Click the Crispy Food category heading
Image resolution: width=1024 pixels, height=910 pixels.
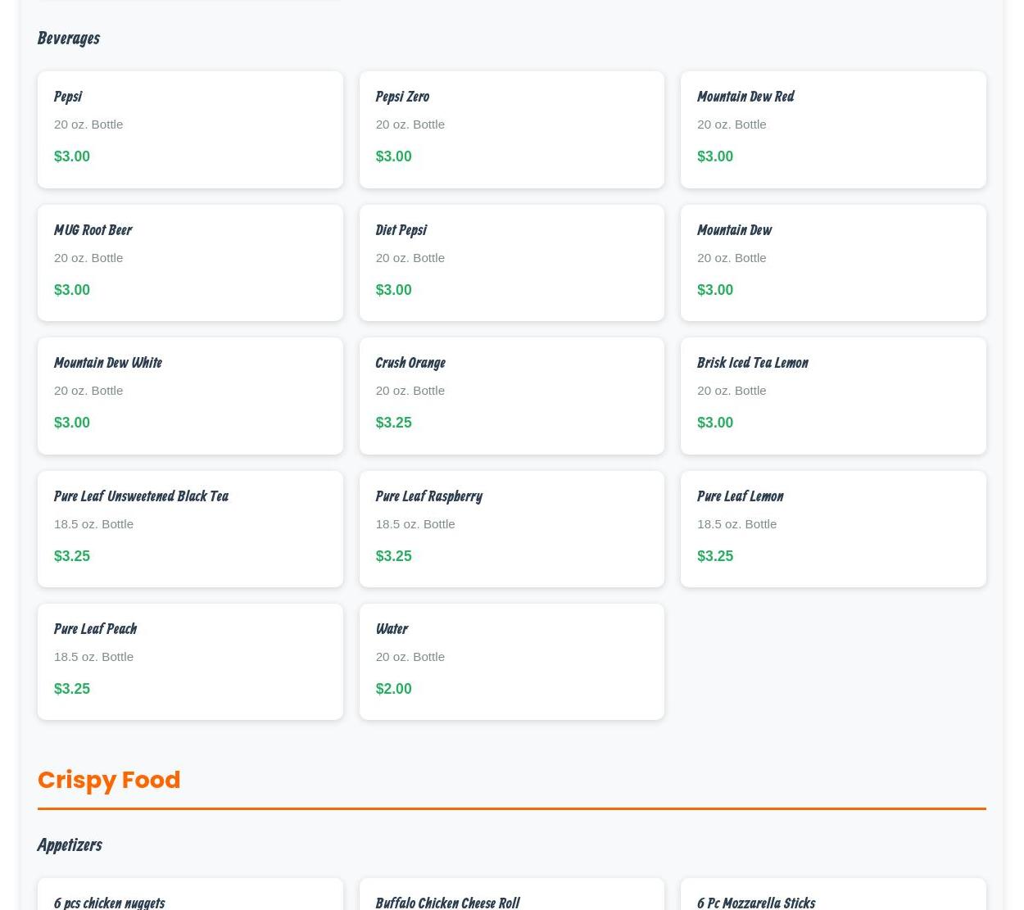(x=109, y=780)
